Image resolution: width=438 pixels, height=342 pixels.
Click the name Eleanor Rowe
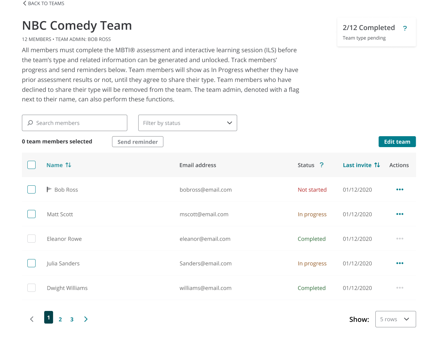coord(64,239)
